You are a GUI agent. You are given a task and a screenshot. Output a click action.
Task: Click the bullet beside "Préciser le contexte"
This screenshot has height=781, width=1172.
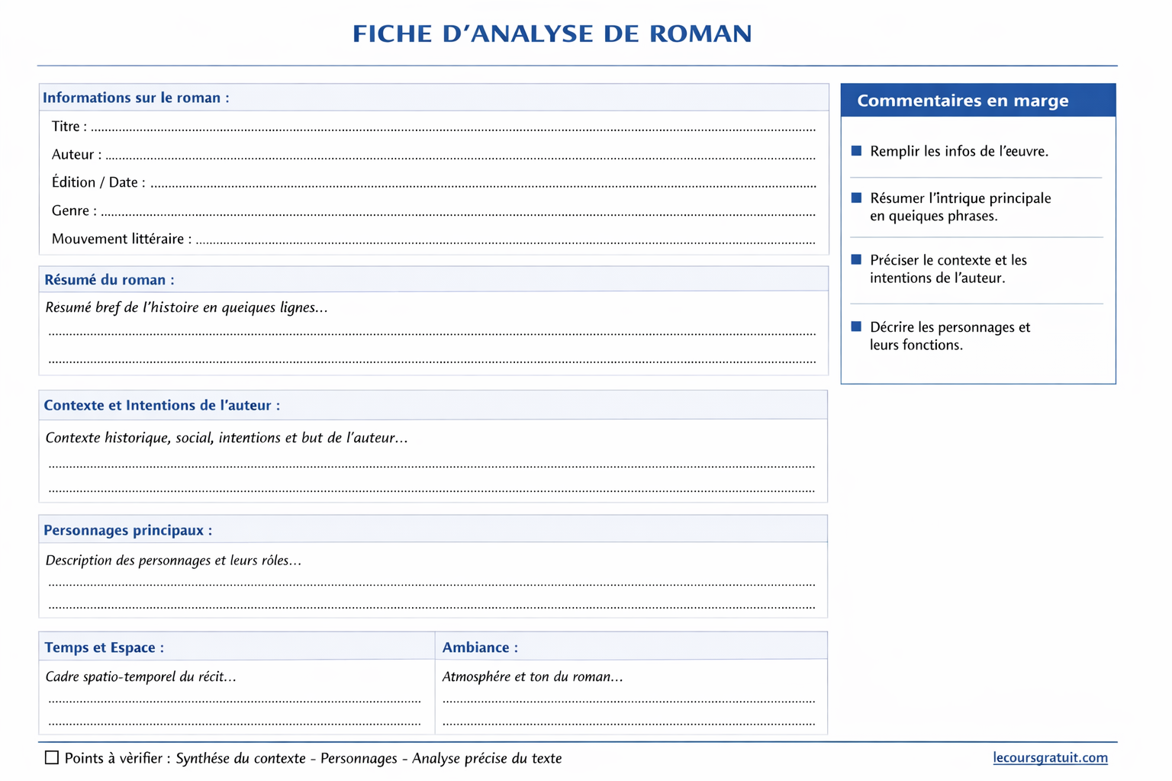[x=856, y=260]
